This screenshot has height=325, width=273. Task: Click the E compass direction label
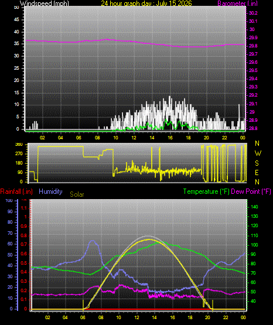tap(257, 173)
